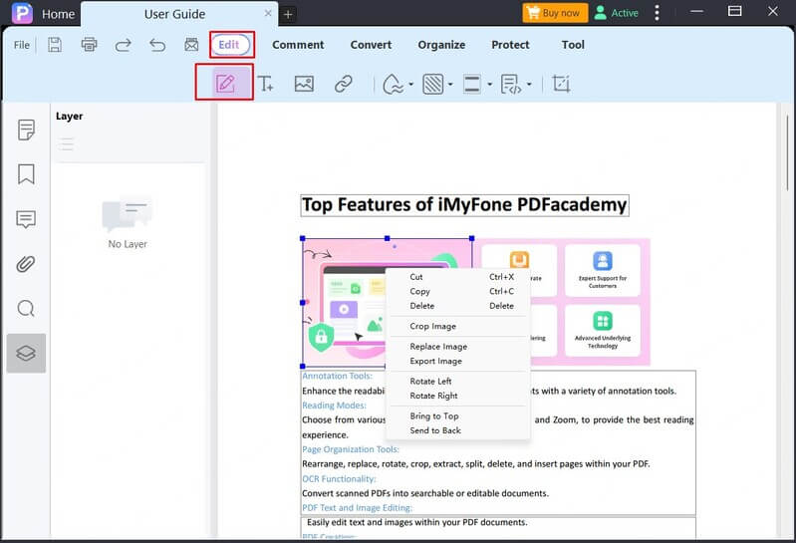
Task: Switch to the Tool tab
Action: (x=573, y=45)
